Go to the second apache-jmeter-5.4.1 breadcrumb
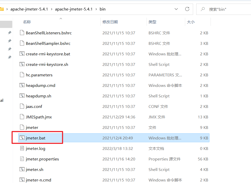 tap(74, 9)
